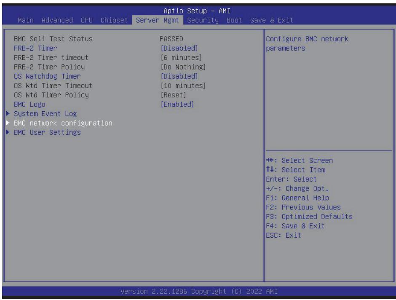Select the System Event Log entry

click(45, 113)
